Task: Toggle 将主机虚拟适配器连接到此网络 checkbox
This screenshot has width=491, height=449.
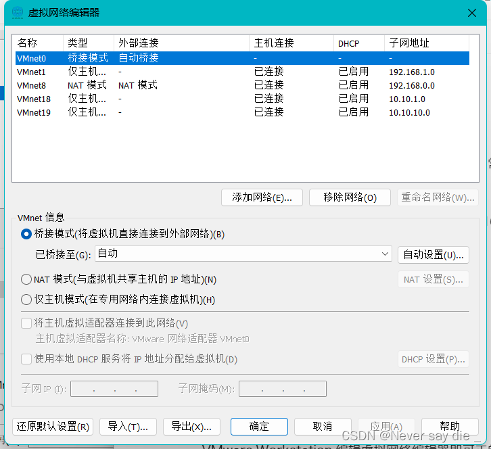Action: tap(26, 323)
